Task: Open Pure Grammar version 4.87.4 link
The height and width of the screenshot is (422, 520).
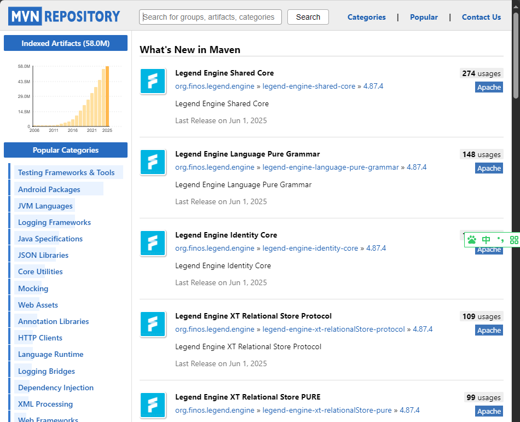Action: click(x=417, y=167)
